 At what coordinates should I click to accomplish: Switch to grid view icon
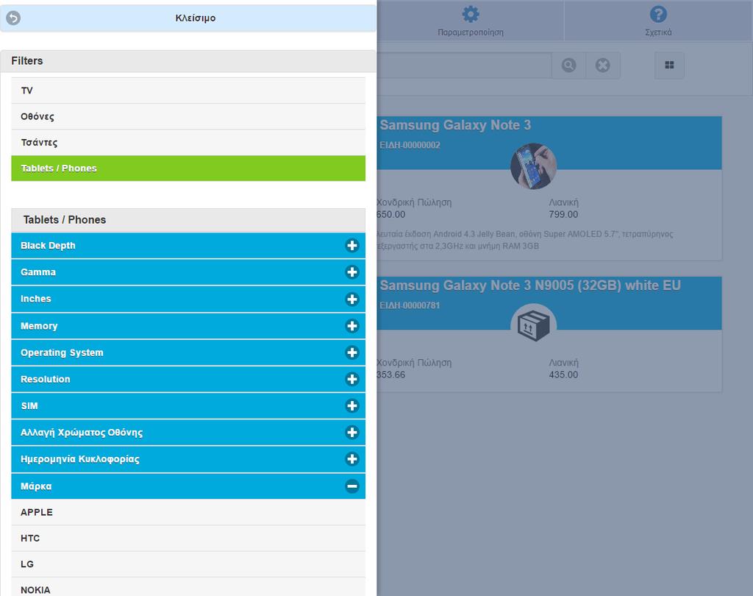tap(669, 65)
